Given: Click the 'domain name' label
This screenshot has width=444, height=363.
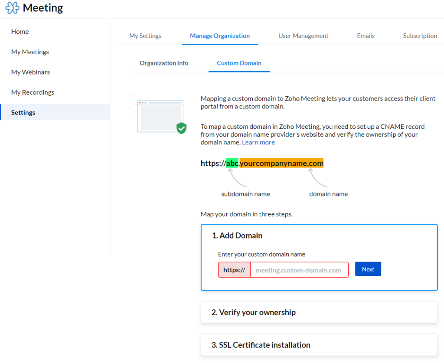Looking at the screenshot, I should pyautogui.click(x=328, y=194).
